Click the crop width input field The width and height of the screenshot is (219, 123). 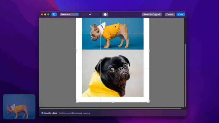(x=84, y=14)
